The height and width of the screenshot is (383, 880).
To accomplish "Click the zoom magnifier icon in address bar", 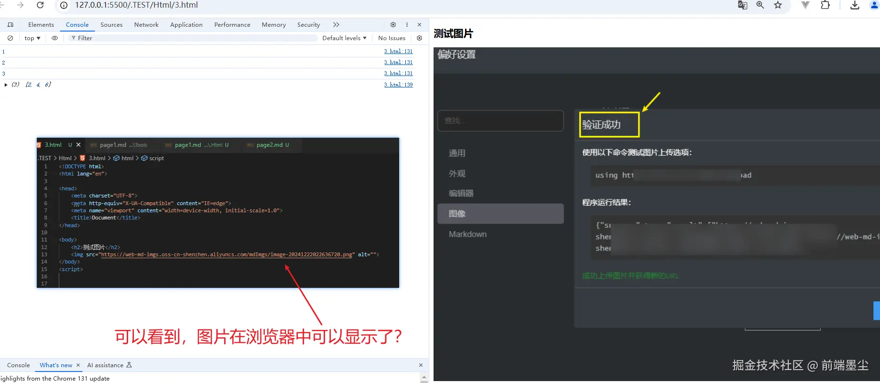I will pyautogui.click(x=760, y=5).
